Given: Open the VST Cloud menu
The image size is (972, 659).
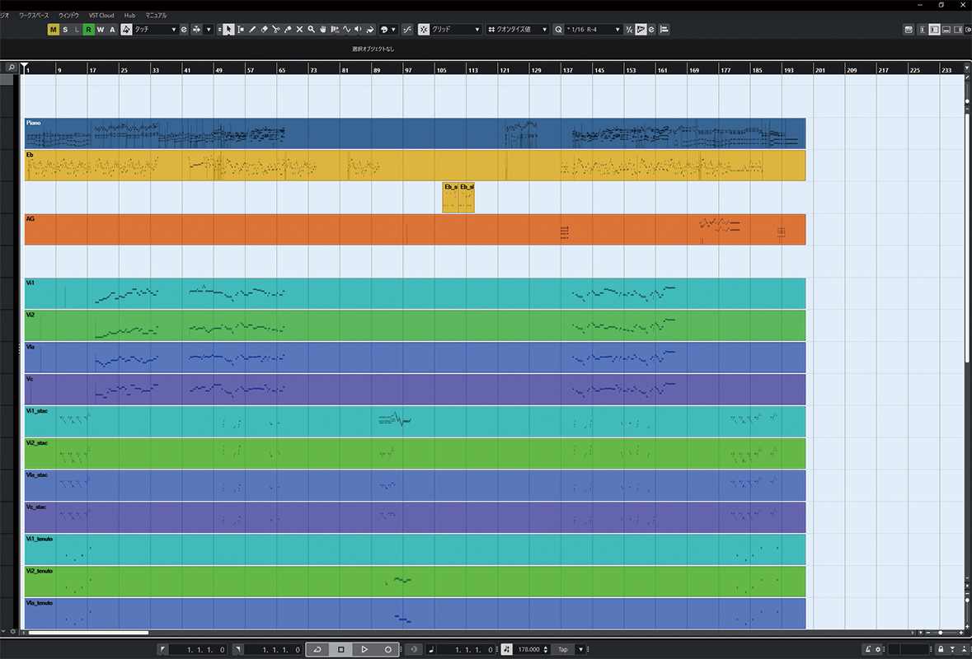Looking at the screenshot, I should click(x=101, y=15).
